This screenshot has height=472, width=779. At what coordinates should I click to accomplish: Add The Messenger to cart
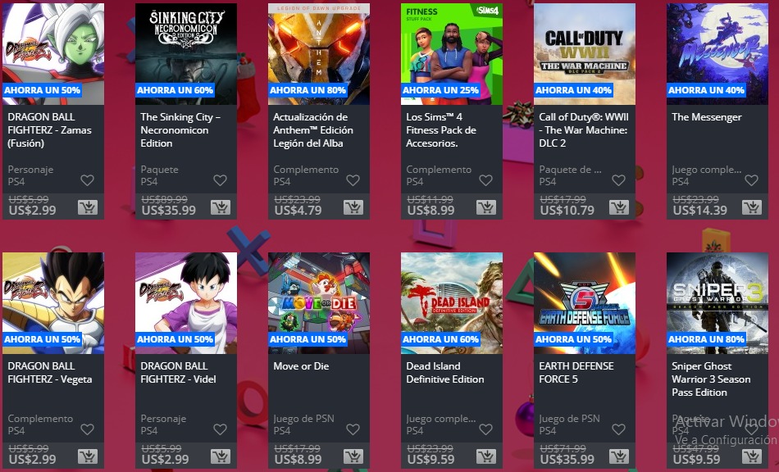coord(752,207)
